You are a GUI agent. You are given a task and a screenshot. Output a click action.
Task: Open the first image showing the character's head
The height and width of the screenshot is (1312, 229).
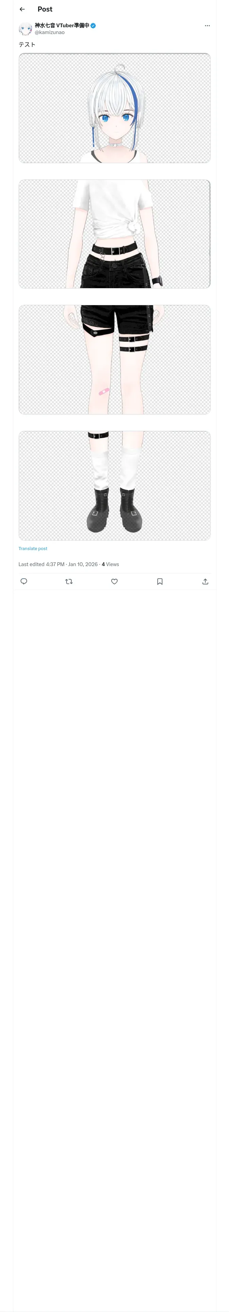(x=114, y=108)
